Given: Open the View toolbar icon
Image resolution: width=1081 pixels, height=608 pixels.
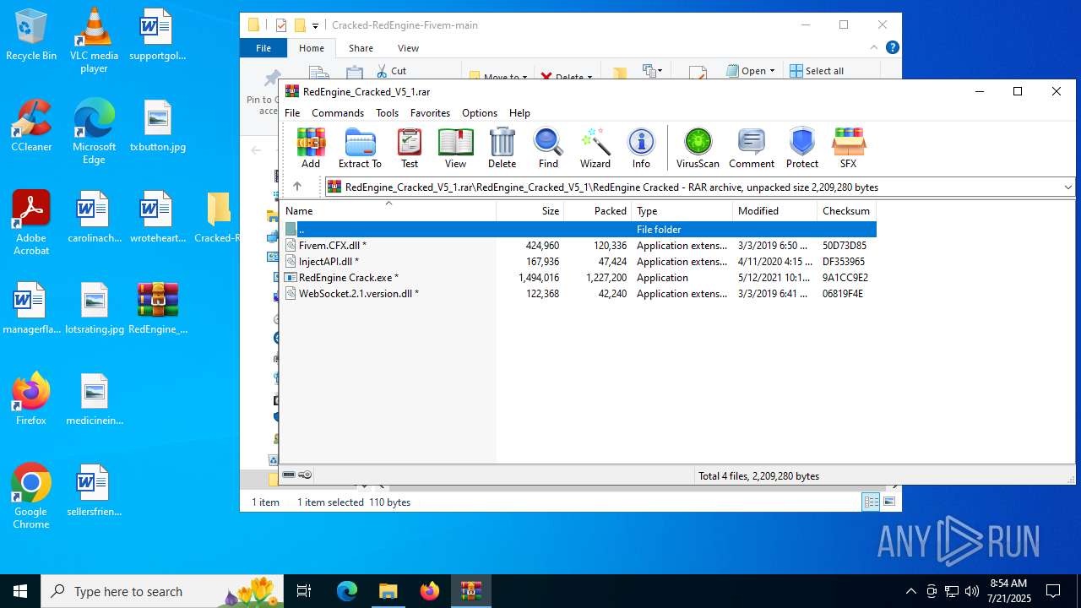Looking at the screenshot, I should pyautogui.click(x=455, y=148).
